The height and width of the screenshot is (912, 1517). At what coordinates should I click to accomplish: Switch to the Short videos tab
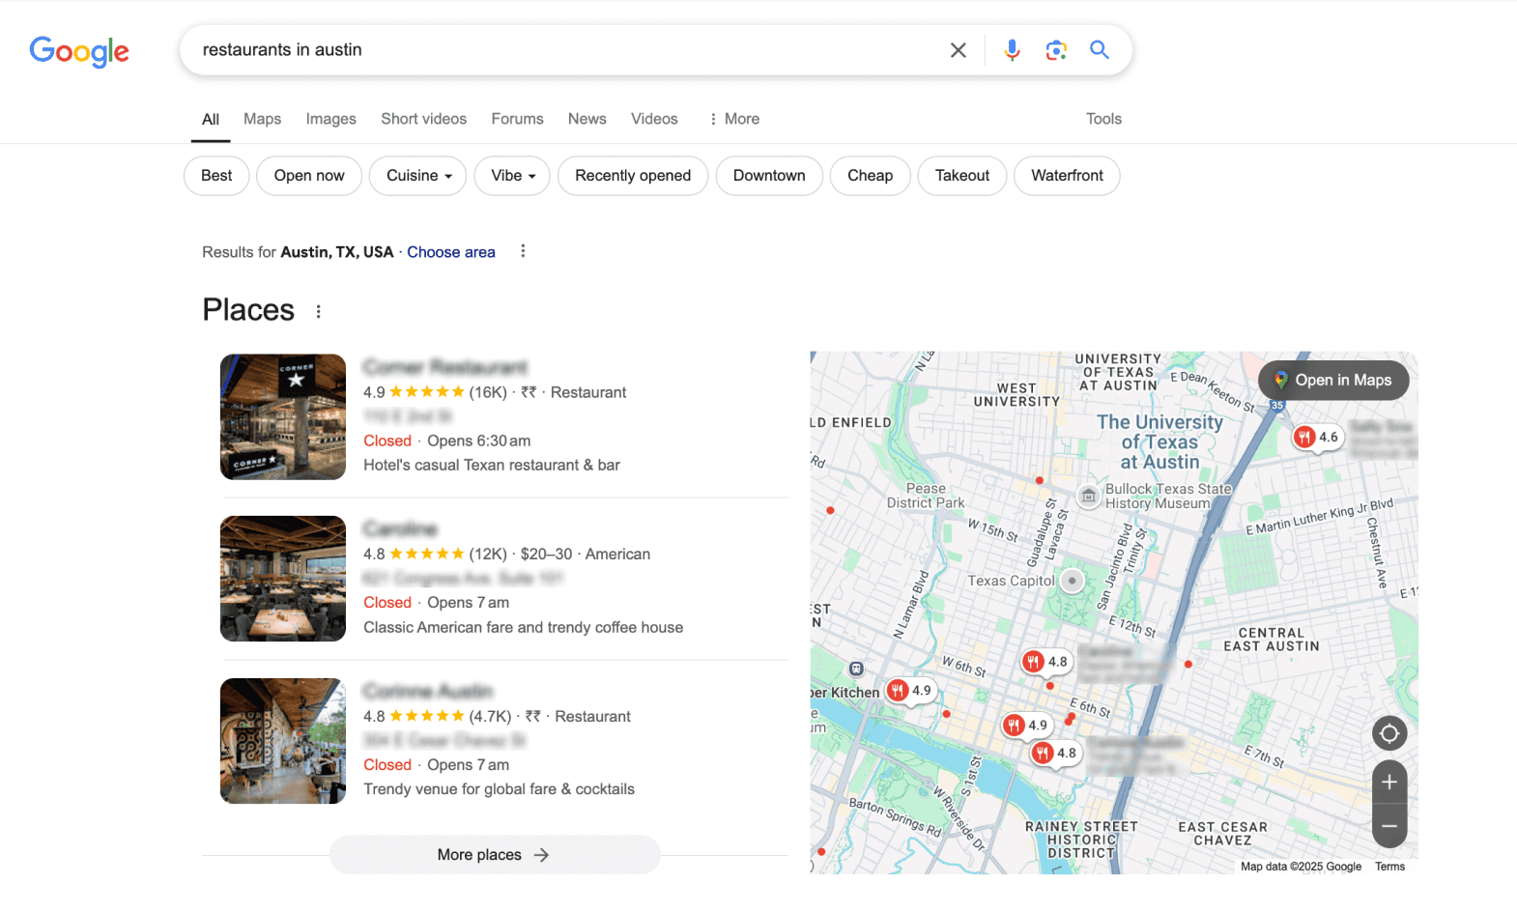click(423, 119)
